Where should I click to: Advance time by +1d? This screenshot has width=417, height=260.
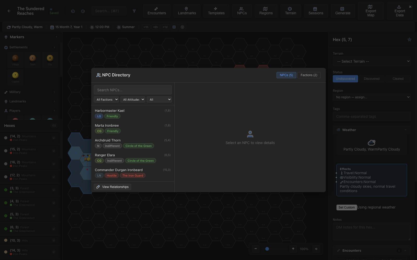[165, 27]
